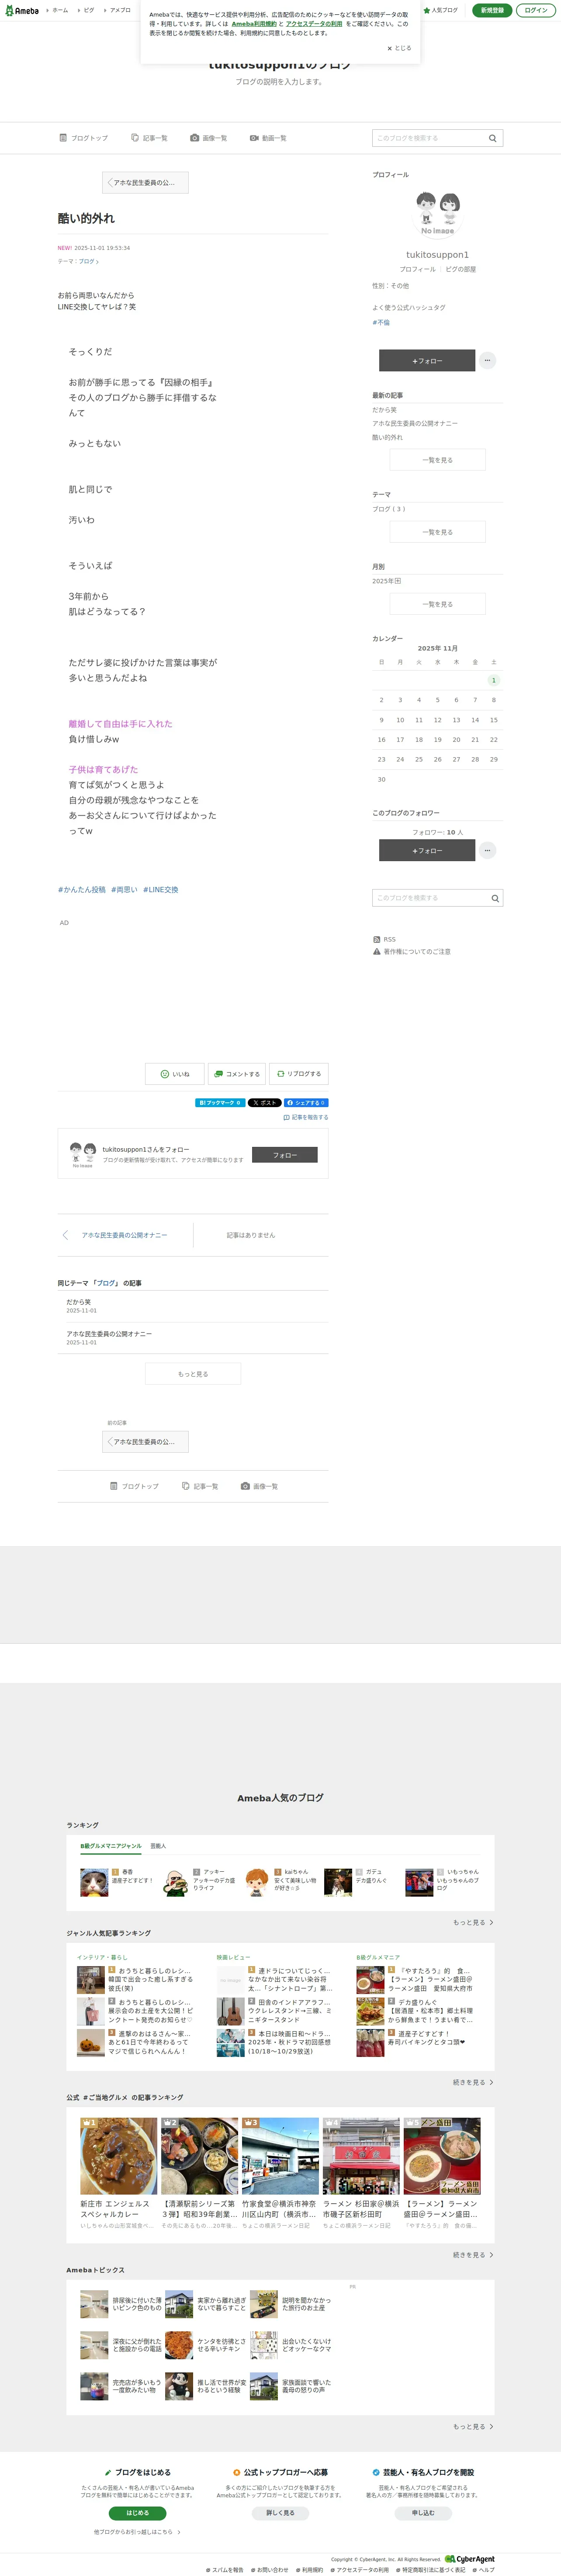Open the アクセスデータの利用 link in notice
Image resolution: width=561 pixels, height=2576 pixels.
click(314, 24)
